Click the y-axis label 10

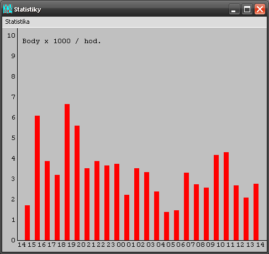pos(11,35)
